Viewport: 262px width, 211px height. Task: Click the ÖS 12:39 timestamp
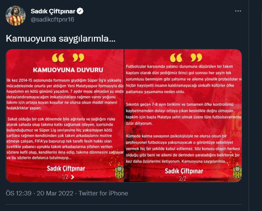point(19,193)
